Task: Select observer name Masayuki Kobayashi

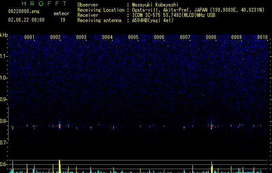Action: click(155, 5)
